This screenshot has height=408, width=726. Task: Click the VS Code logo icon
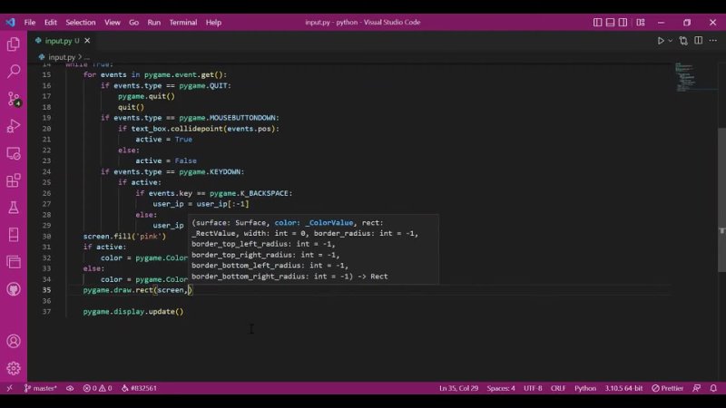click(10, 22)
